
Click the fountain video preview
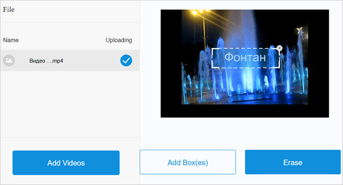tap(245, 63)
